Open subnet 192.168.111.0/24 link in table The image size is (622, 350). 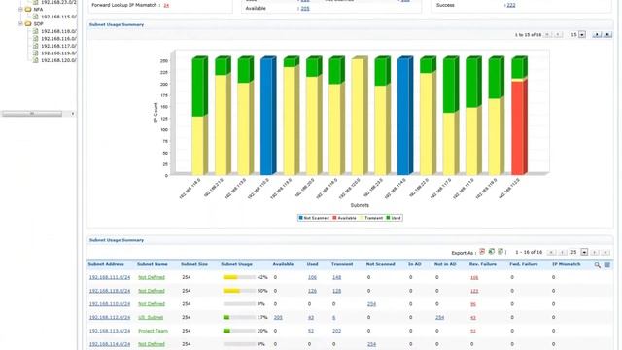(110, 277)
